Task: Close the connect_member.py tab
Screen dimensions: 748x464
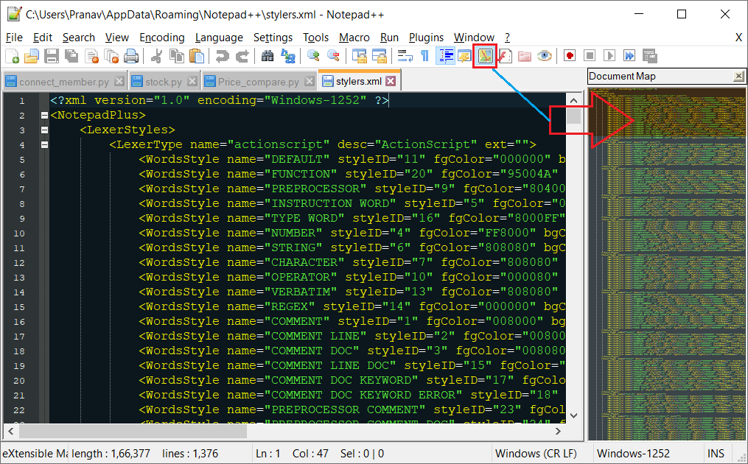Action: coord(119,82)
